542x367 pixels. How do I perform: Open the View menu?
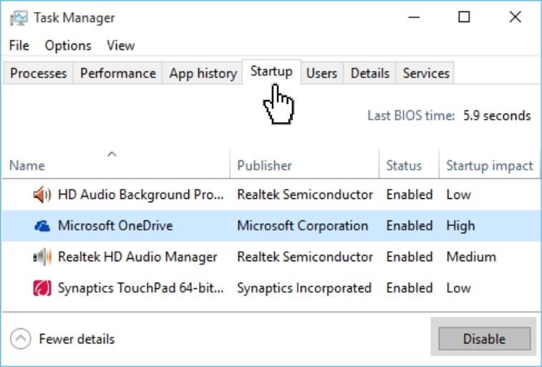(120, 45)
